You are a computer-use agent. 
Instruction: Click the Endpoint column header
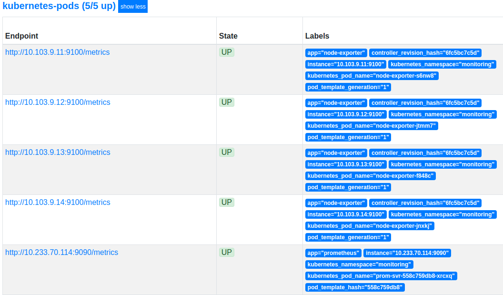pos(21,36)
